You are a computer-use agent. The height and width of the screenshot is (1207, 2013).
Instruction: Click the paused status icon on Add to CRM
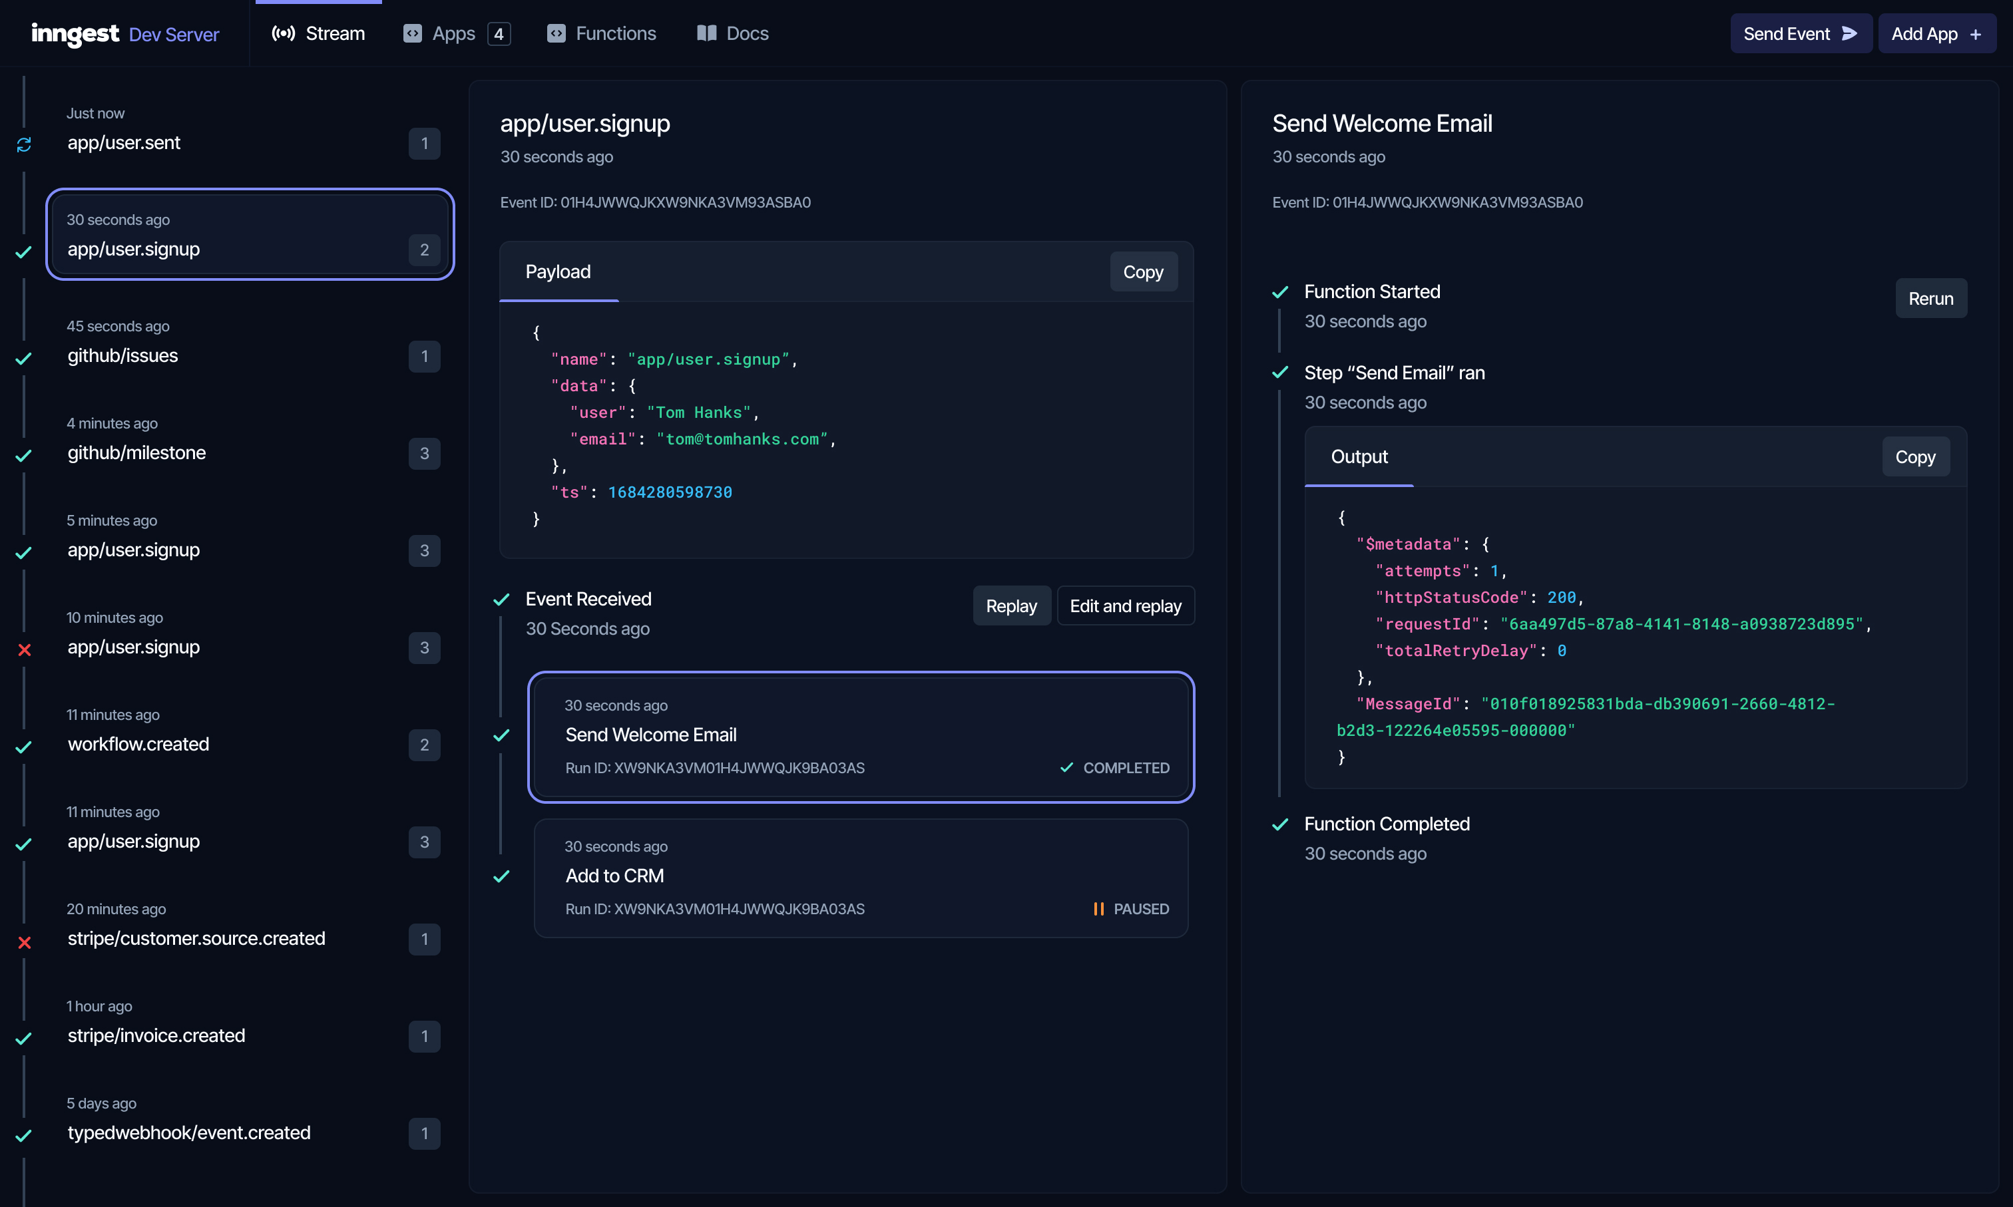click(1098, 908)
